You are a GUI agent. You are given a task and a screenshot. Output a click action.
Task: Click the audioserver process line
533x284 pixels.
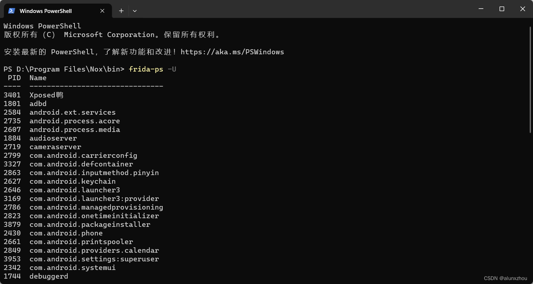pos(53,138)
